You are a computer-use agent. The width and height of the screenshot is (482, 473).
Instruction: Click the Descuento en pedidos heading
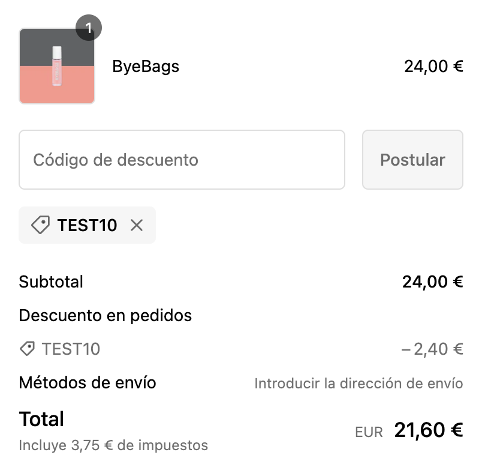point(106,316)
